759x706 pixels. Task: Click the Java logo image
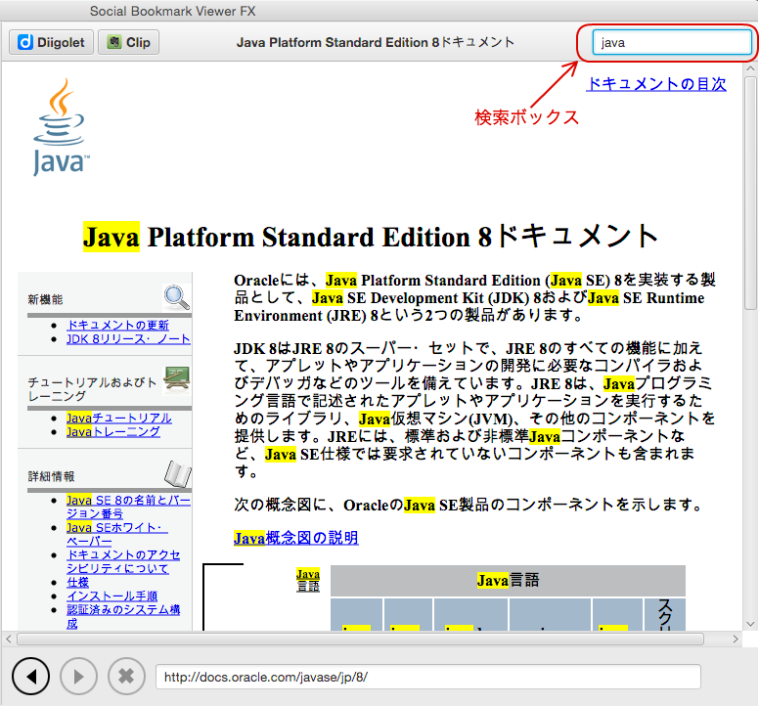click(60, 127)
